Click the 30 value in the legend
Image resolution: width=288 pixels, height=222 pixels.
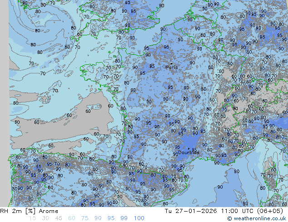45,218
